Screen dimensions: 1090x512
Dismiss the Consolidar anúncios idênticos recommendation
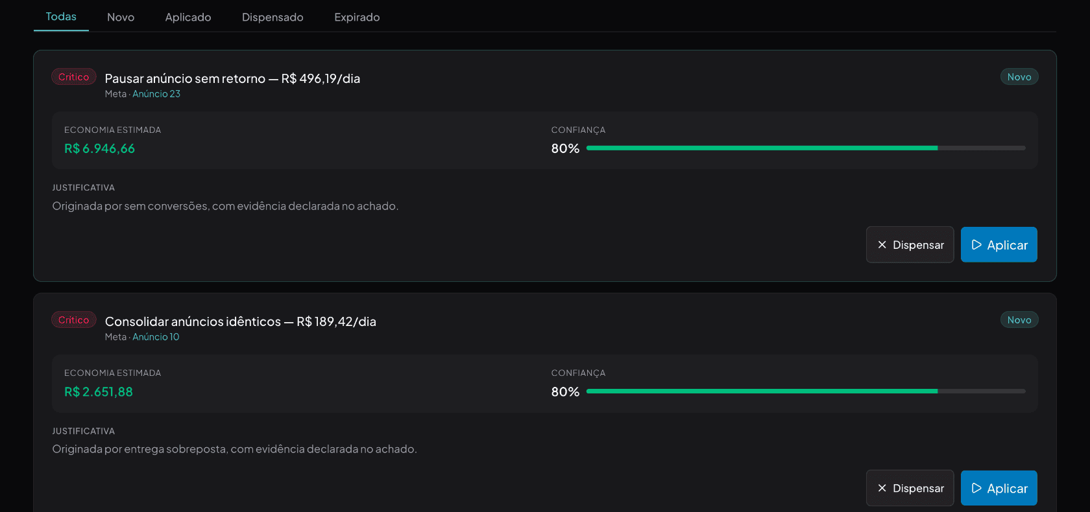click(910, 488)
